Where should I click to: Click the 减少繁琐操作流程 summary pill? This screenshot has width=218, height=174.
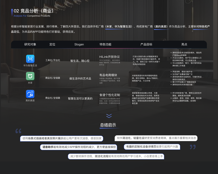tap(116, 156)
